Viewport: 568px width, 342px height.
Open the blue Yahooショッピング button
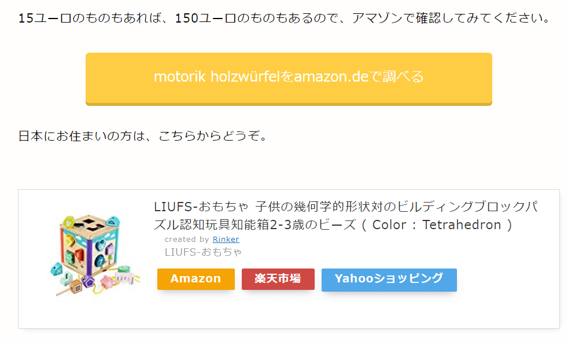coord(389,280)
